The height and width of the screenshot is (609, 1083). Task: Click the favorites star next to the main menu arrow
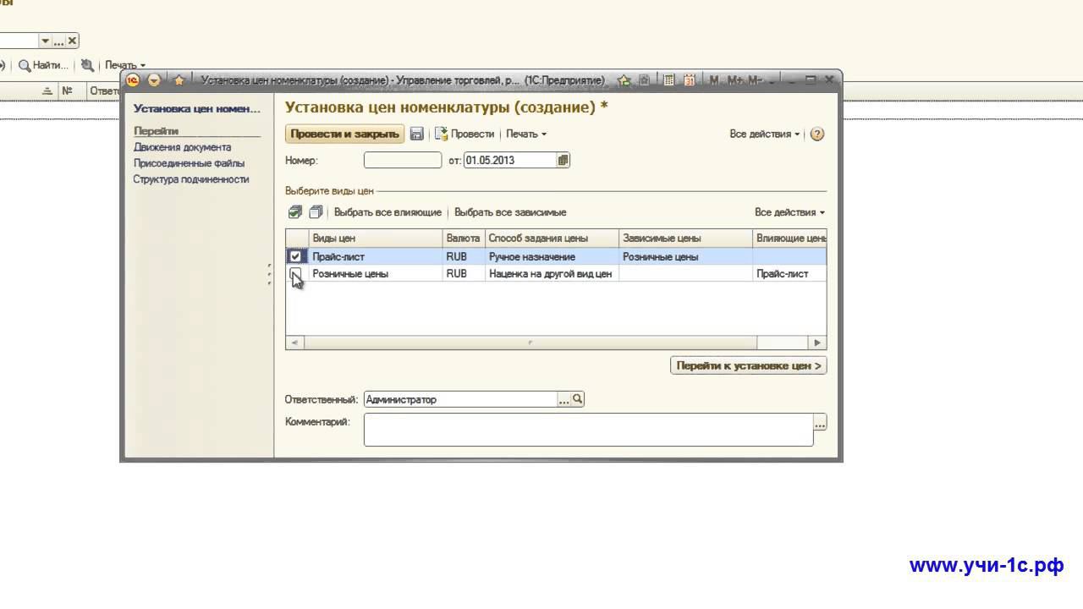click(x=179, y=80)
